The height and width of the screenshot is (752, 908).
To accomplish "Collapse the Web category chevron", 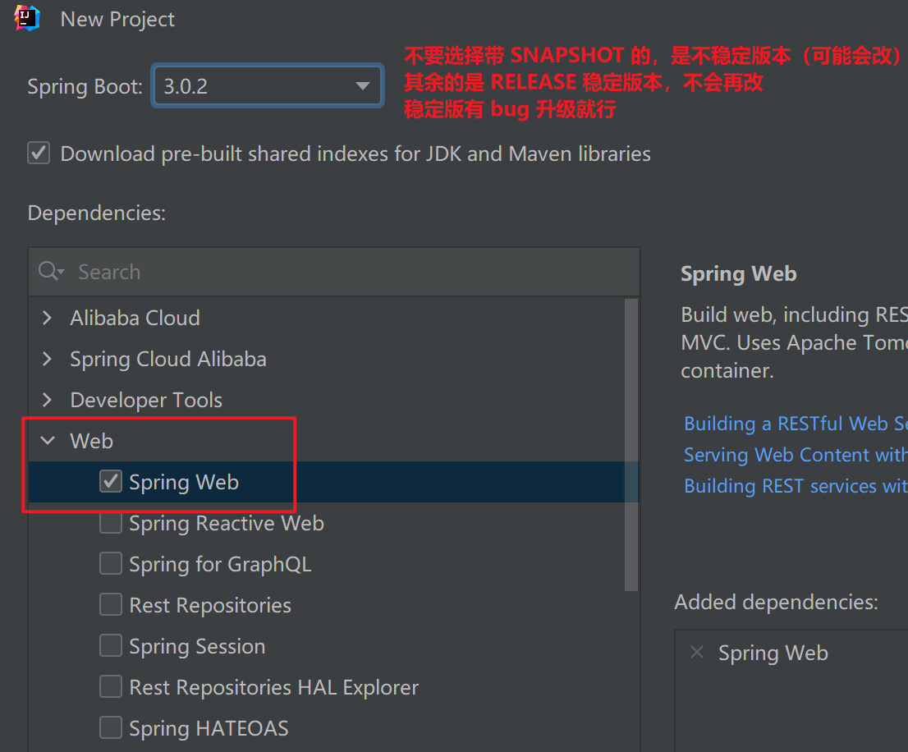I will click(48, 441).
